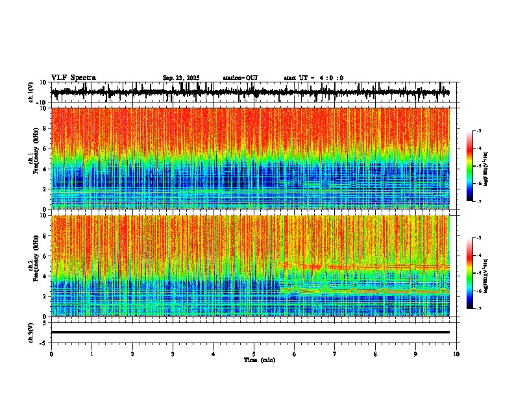This screenshot has height=397, width=514.
Task: Click the ch.1 frequency spectrogram plot
Action: click(x=250, y=158)
